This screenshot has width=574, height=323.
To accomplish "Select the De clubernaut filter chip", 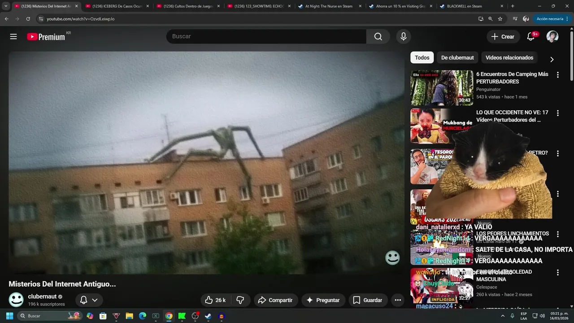I will 457,57.
